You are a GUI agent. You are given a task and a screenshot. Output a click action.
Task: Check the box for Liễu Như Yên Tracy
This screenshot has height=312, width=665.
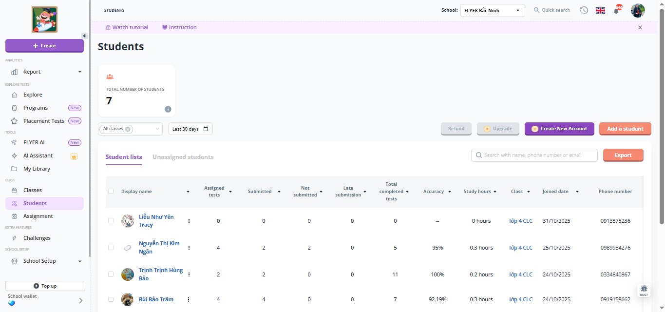[111, 221]
